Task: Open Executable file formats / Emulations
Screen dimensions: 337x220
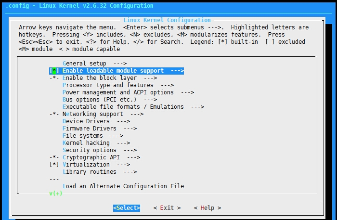Action: pyautogui.click(x=133, y=107)
